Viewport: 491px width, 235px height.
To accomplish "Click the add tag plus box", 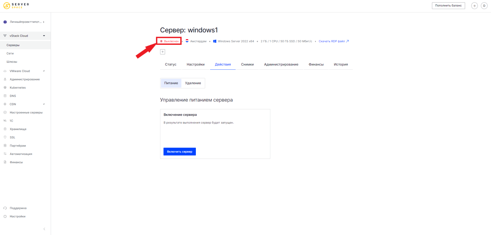I will 163,52.
